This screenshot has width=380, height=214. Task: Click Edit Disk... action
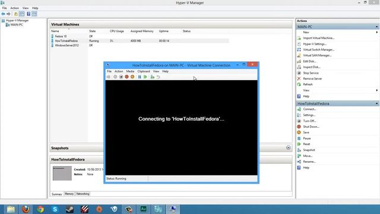[309, 61]
